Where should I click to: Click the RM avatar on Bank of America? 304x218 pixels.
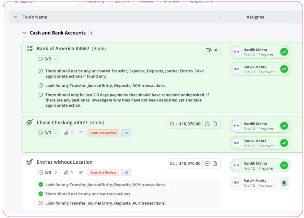click(237, 69)
